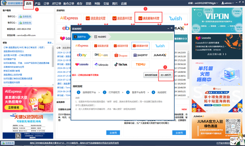245x146 pixels.
Task: Click the 复制授权链接 button
Action: pyautogui.click(x=151, y=75)
